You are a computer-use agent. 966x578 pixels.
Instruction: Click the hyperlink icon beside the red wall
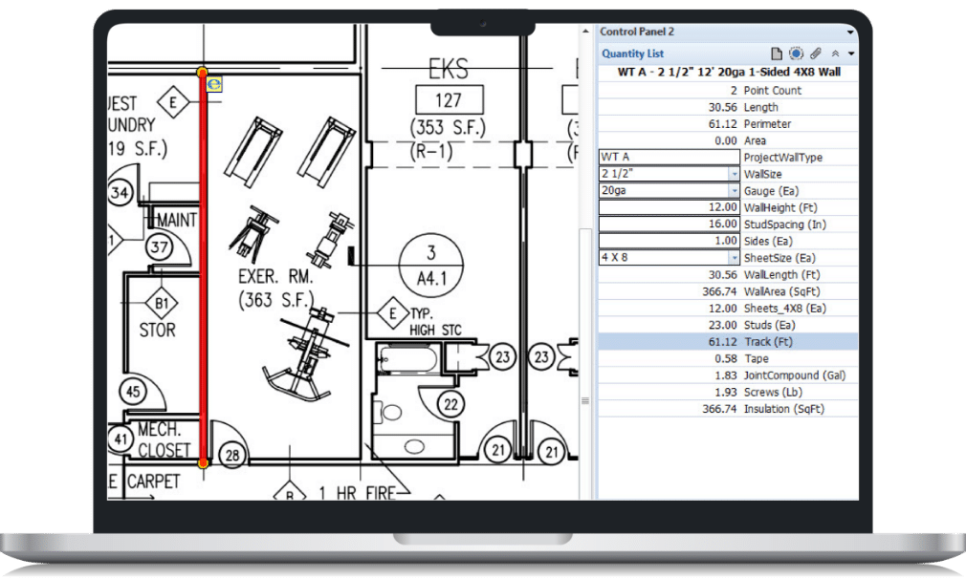click(215, 84)
